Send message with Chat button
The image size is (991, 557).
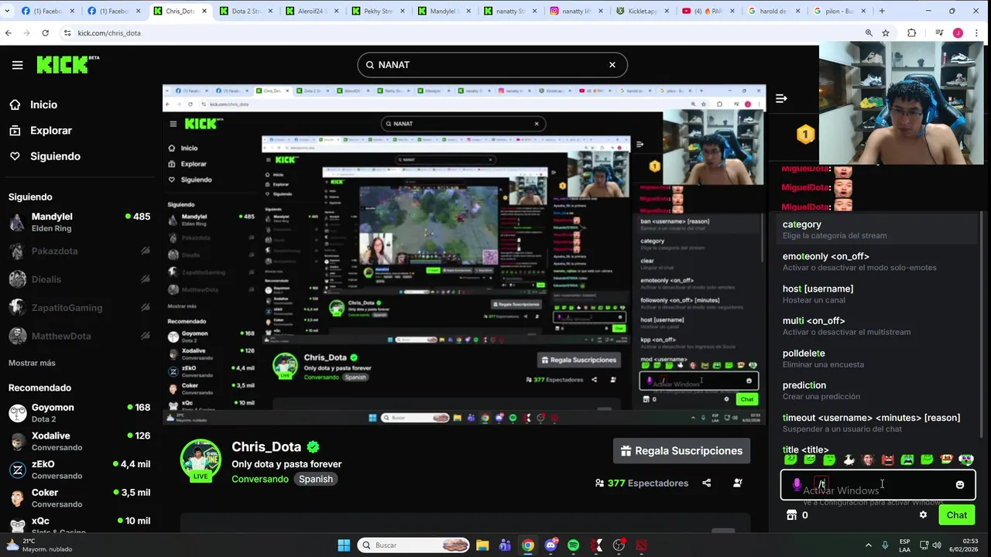tap(956, 515)
